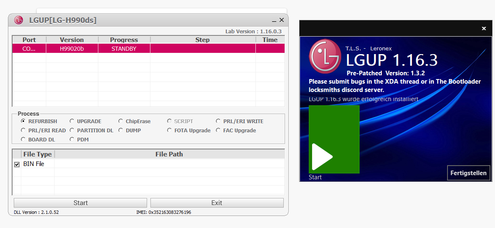The width and height of the screenshot is (495, 228).
Task: Click the STANDBY progress cell
Action: click(124, 49)
